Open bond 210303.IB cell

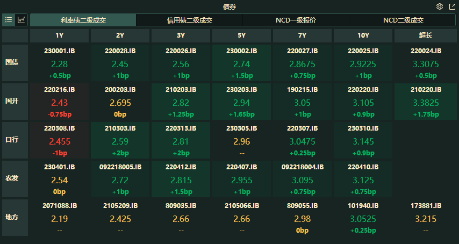click(120, 140)
